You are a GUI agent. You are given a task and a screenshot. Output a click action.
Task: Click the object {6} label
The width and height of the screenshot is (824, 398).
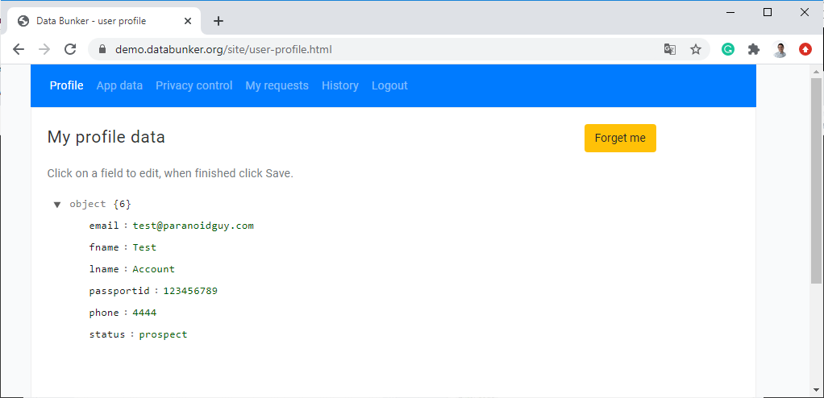click(x=100, y=205)
